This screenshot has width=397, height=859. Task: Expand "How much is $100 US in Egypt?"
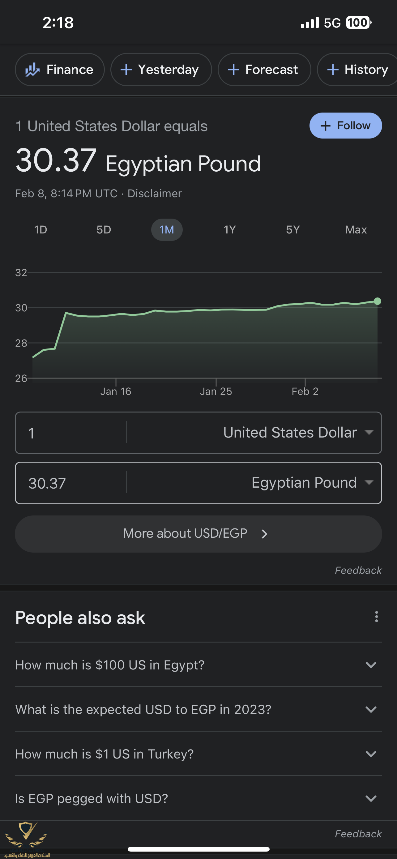(x=198, y=665)
